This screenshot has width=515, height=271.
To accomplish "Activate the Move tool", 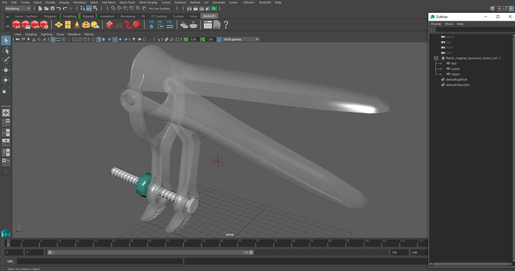I will point(6,70).
